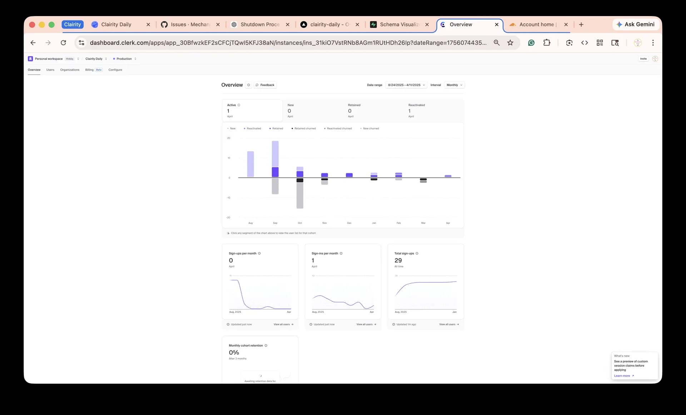Close the Clairity Daily tab
The image size is (686, 415).
[x=148, y=24]
